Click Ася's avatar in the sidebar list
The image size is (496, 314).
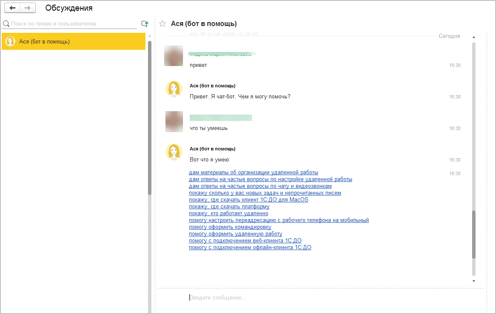[10, 41]
